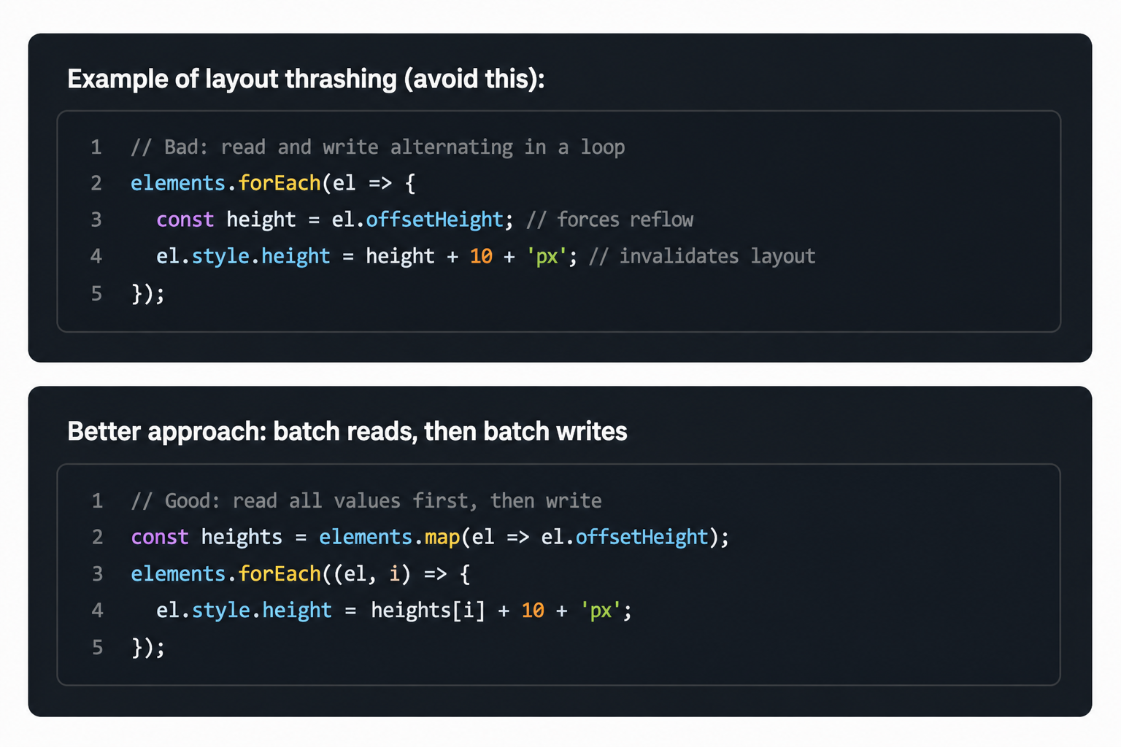The height and width of the screenshot is (747, 1121).
Task: Click line number 3 in the first code block
Action: 96,220
